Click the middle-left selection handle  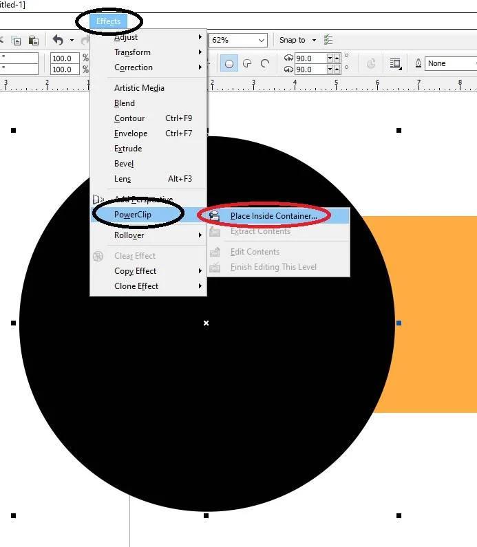[14, 323]
